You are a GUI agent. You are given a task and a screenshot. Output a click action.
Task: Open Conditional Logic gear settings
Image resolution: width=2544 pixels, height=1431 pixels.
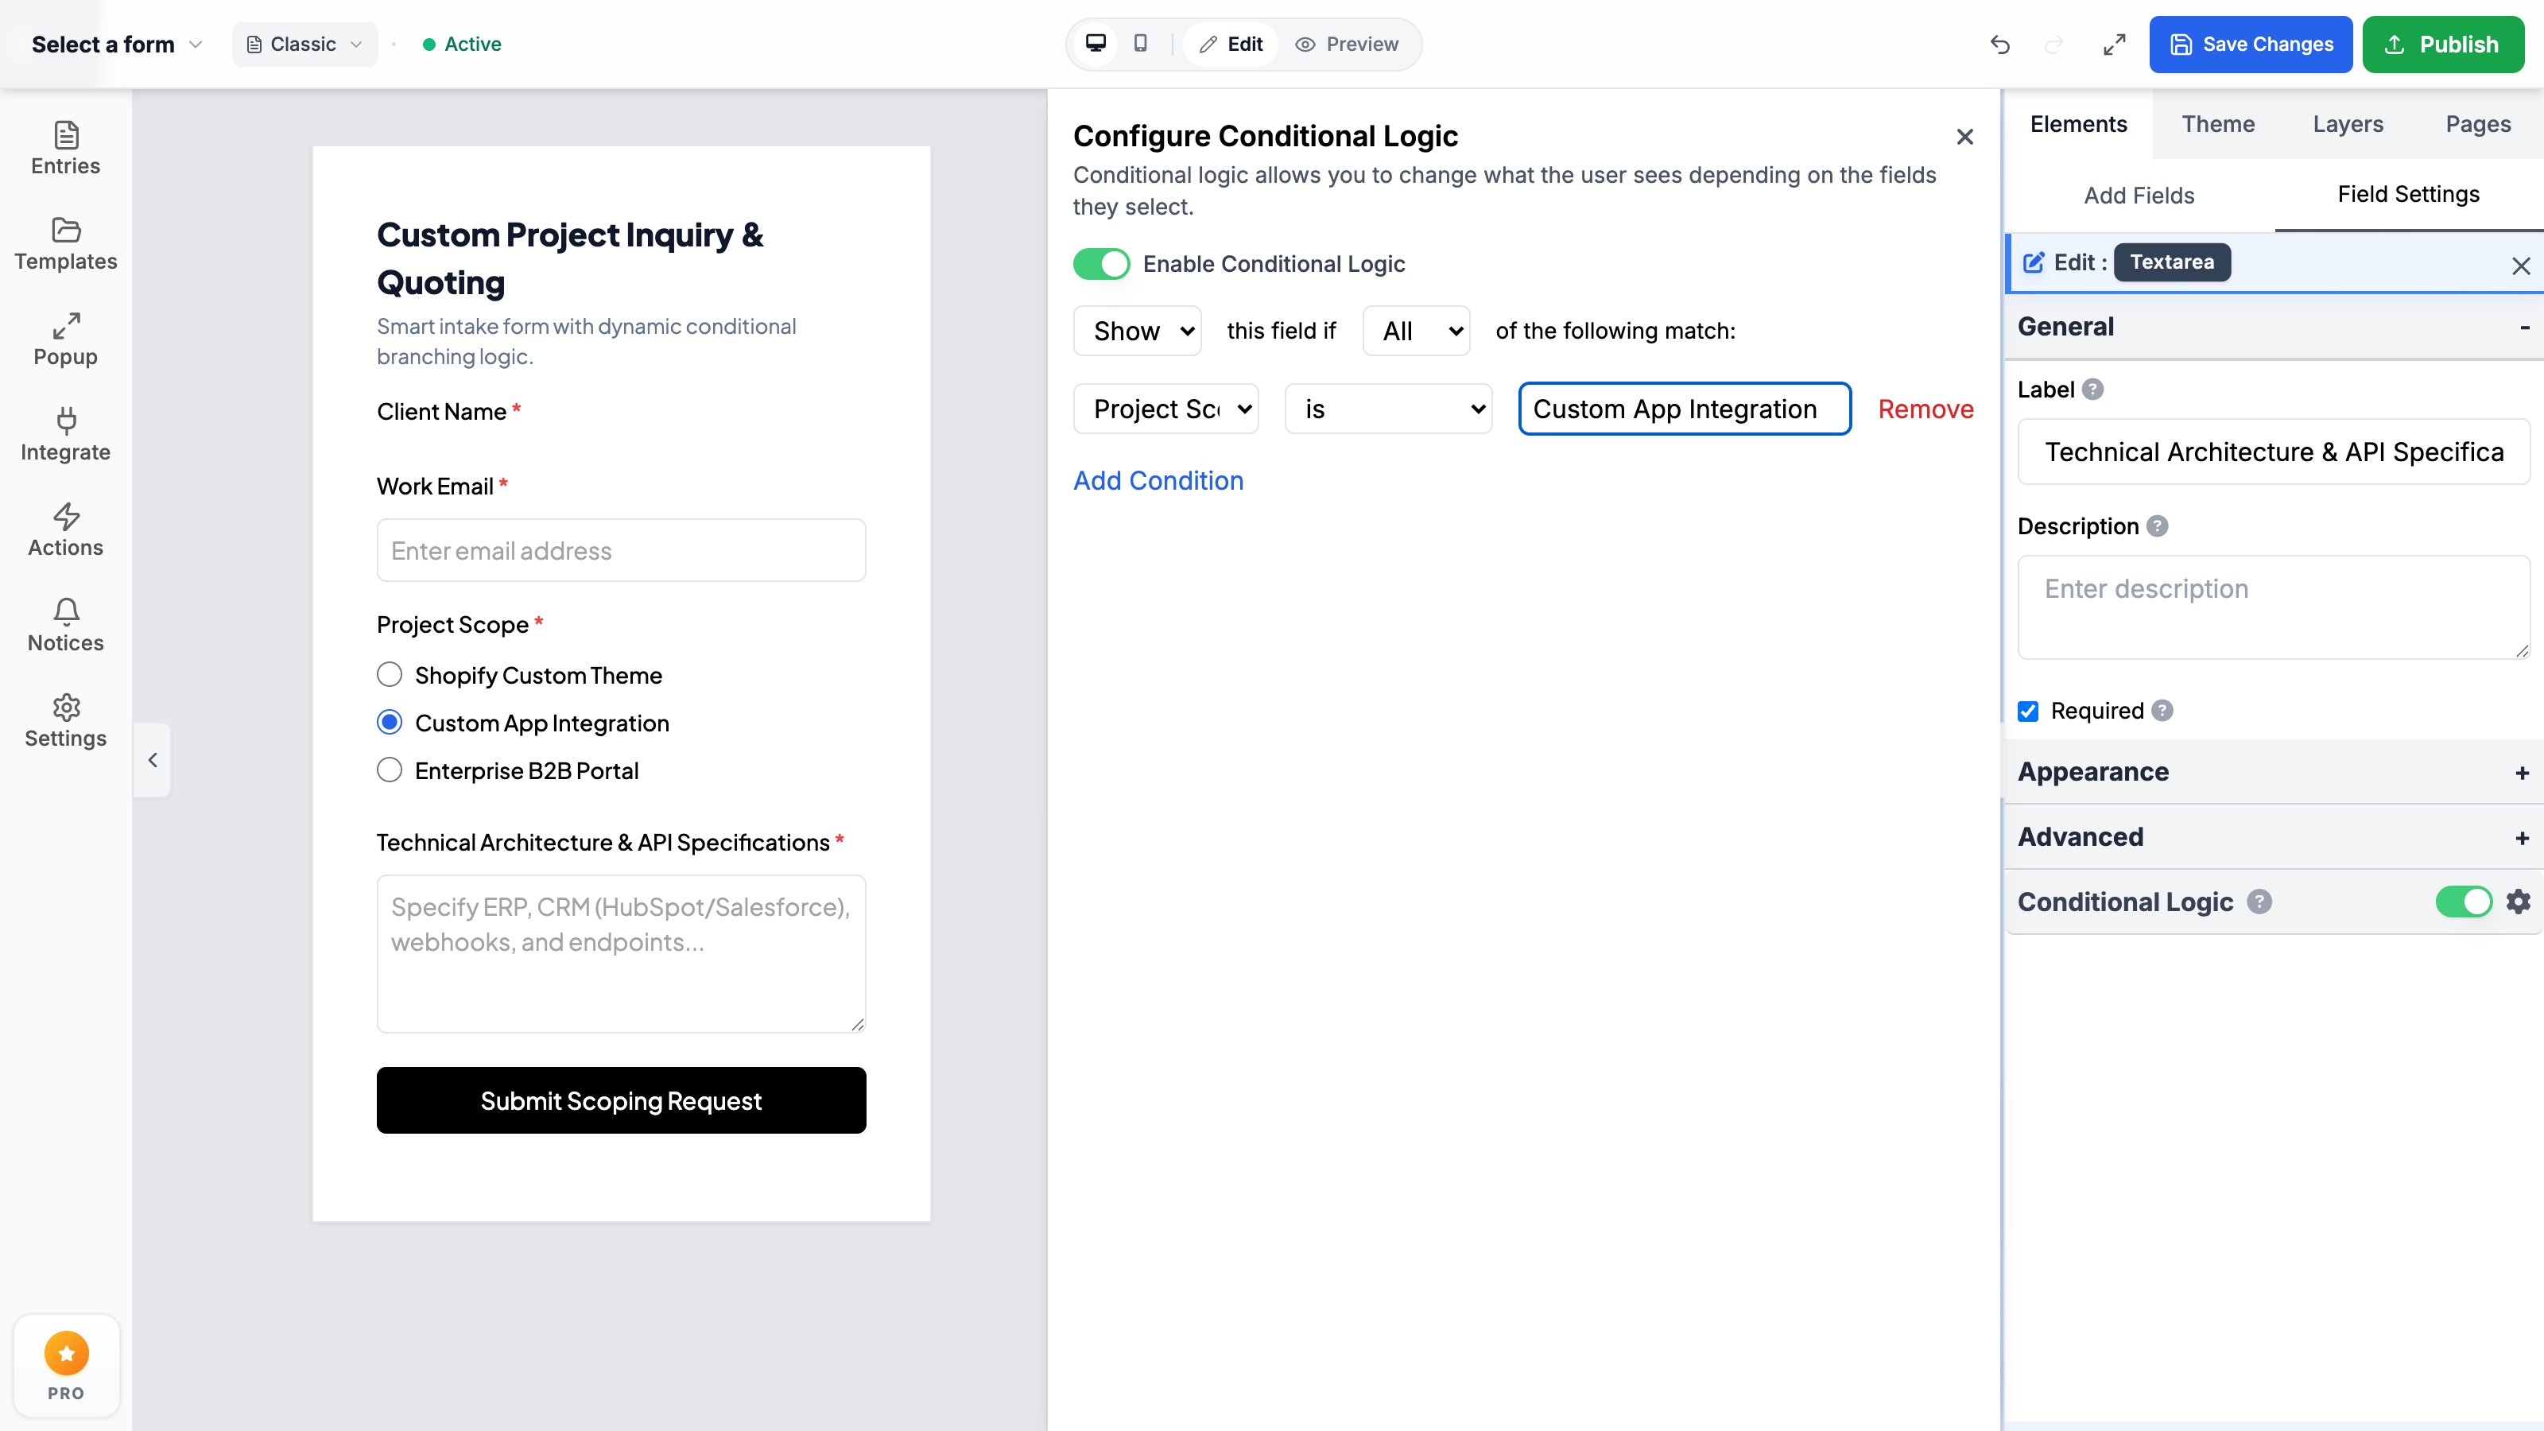[2519, 902]
